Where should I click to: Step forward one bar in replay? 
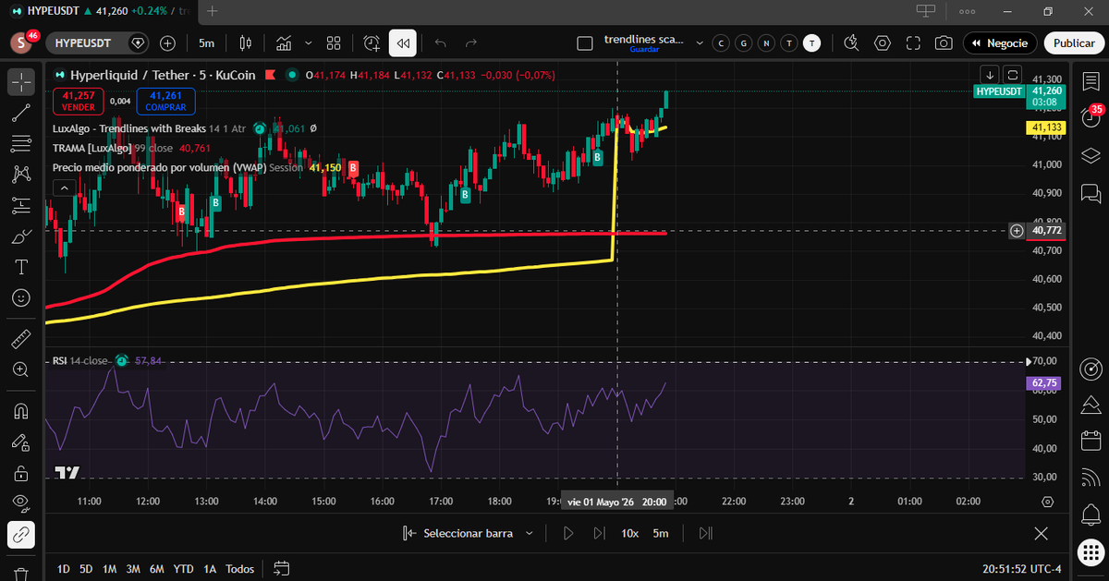(x=599, y=533)
